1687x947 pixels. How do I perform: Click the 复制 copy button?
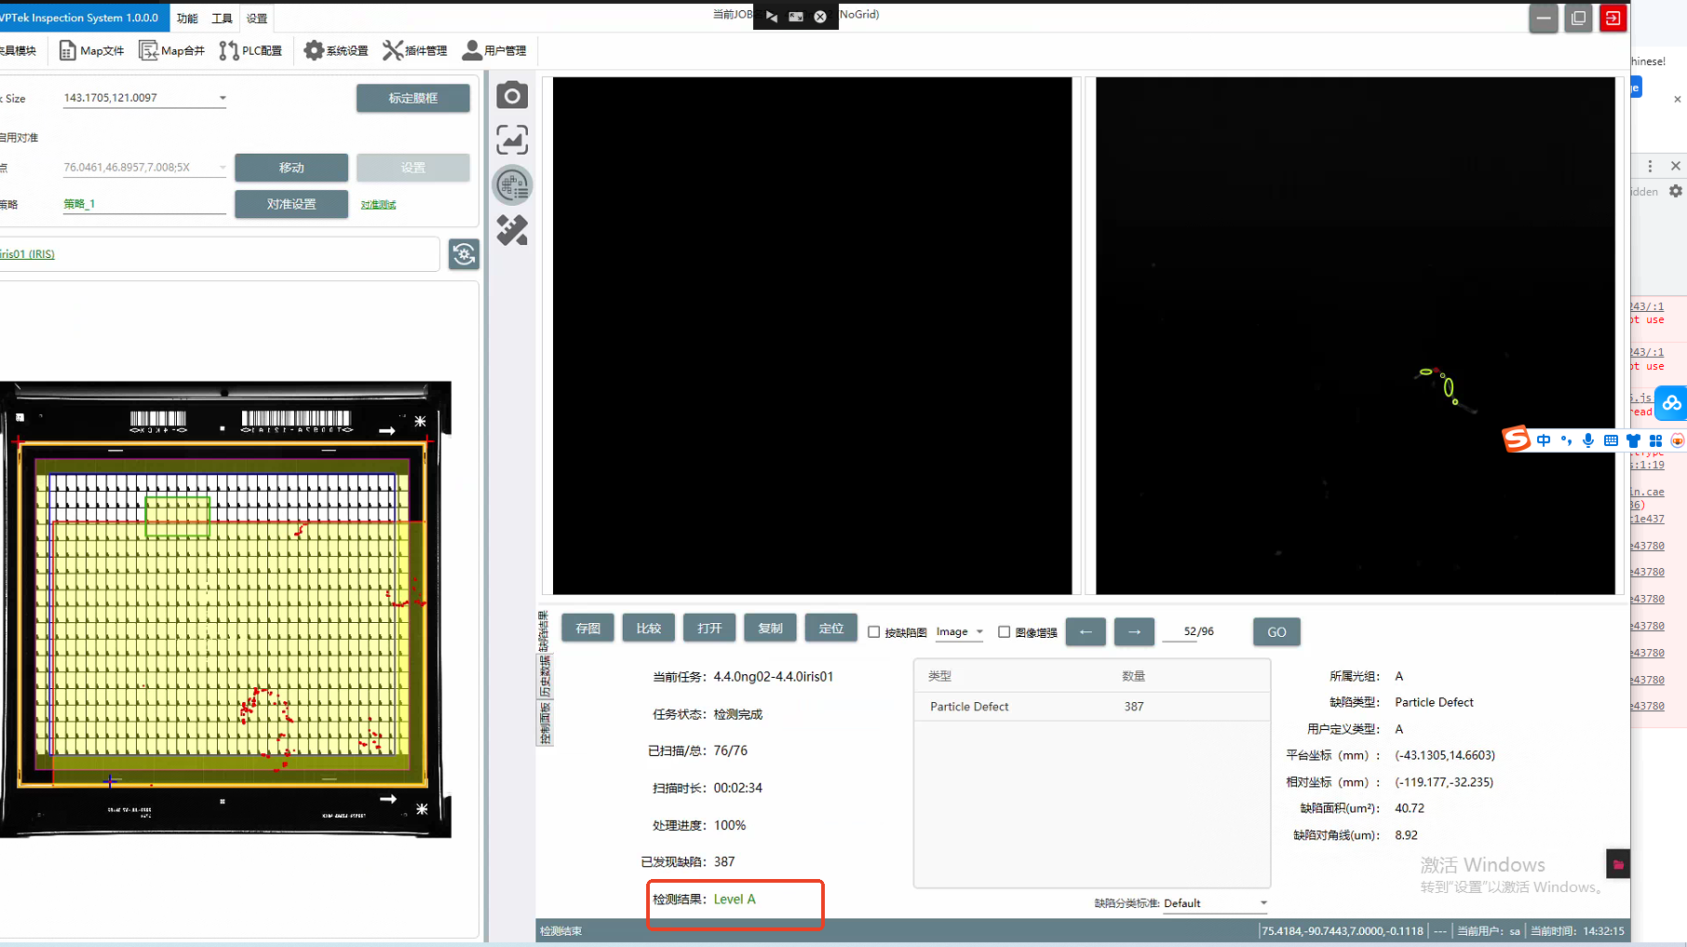pyautogui.click(x=770, y=629)
